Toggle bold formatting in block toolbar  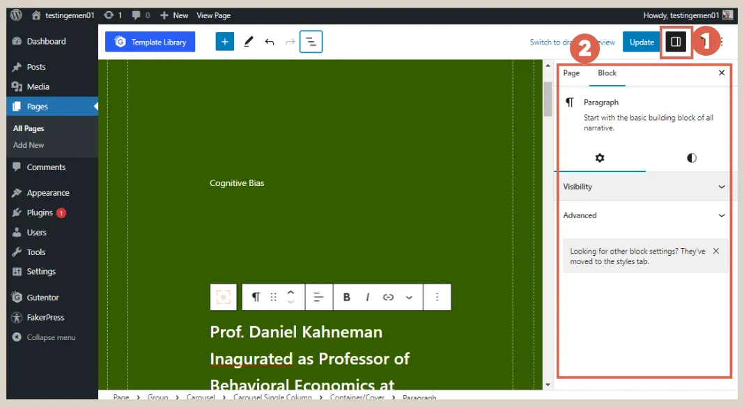point(346,297)
